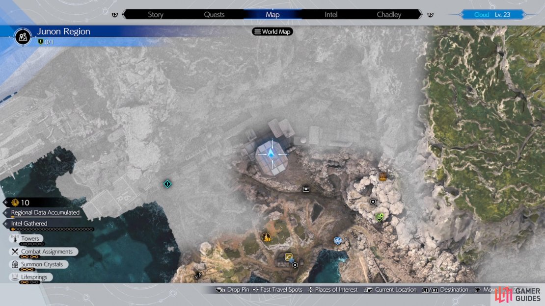
Task: Select the Summon Crystals category
Action: click(39, 264)
